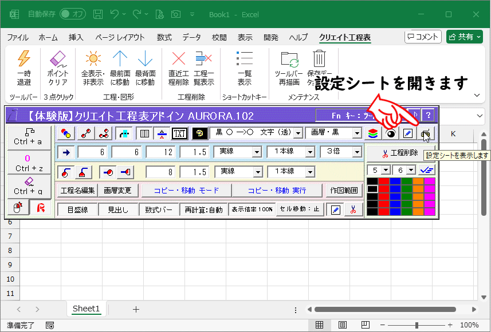Click the 工程削除 button
This screenshot has height=332, width=491.
click(400, 153)
